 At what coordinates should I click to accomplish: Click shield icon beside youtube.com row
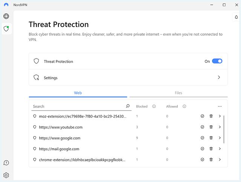(35, 127)
